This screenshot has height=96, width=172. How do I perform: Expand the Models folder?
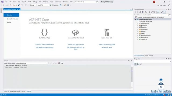click(x=137, y=31)
